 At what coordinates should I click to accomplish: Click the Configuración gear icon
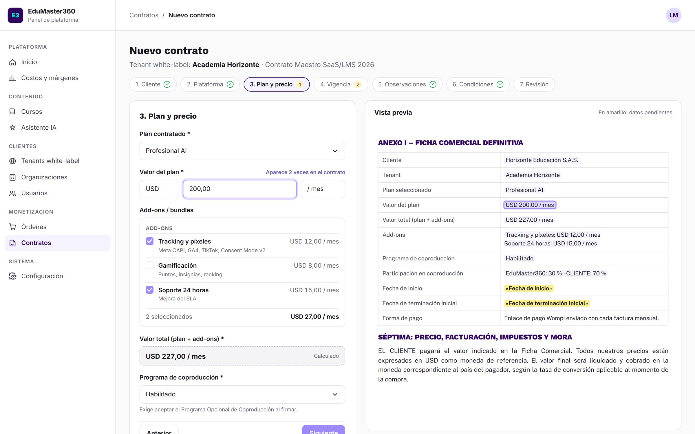point(12,276)
